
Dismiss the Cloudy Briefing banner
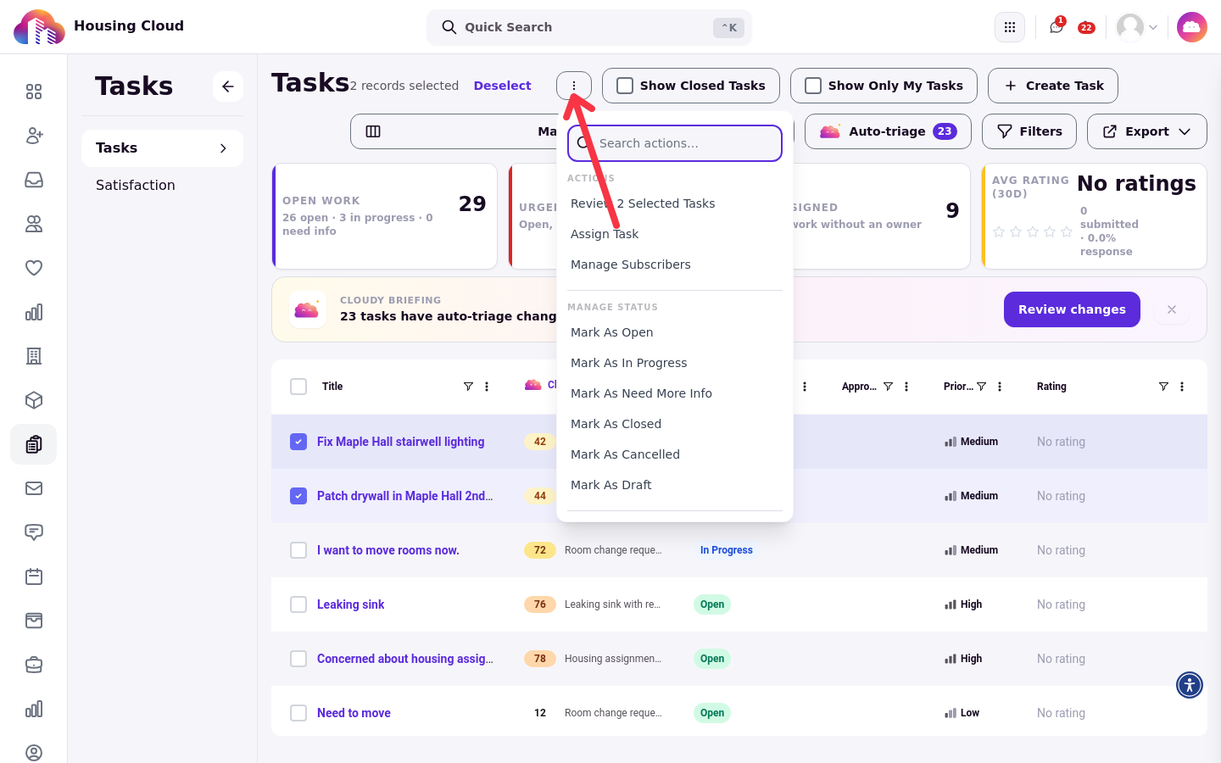1172,309
